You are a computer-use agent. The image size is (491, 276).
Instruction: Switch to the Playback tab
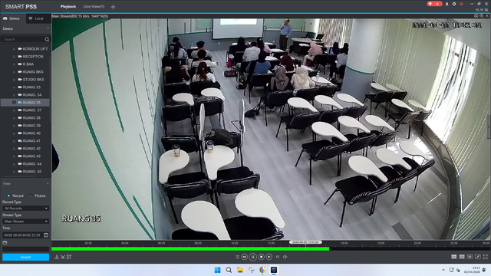point(68,7)
